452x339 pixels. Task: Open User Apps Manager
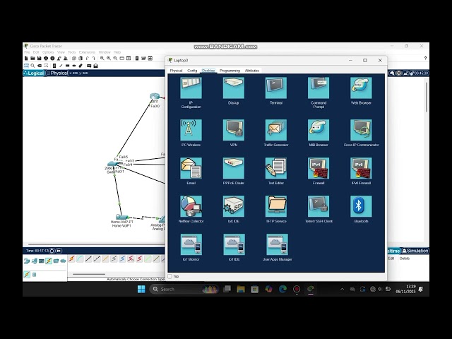(277, 244)
